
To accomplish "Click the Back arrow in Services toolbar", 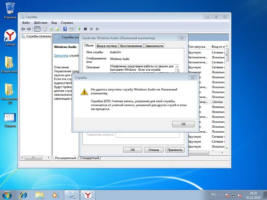I will point(23,29).
